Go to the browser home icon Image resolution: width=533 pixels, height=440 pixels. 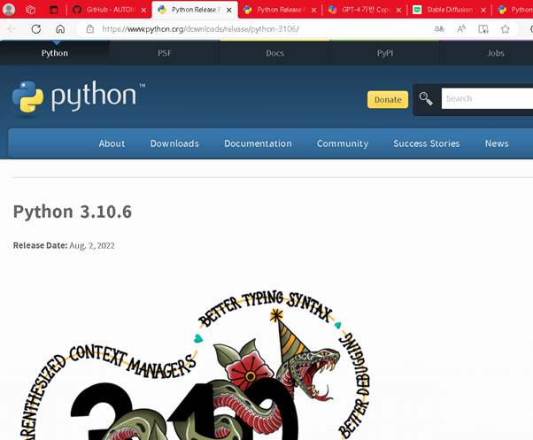60,29
